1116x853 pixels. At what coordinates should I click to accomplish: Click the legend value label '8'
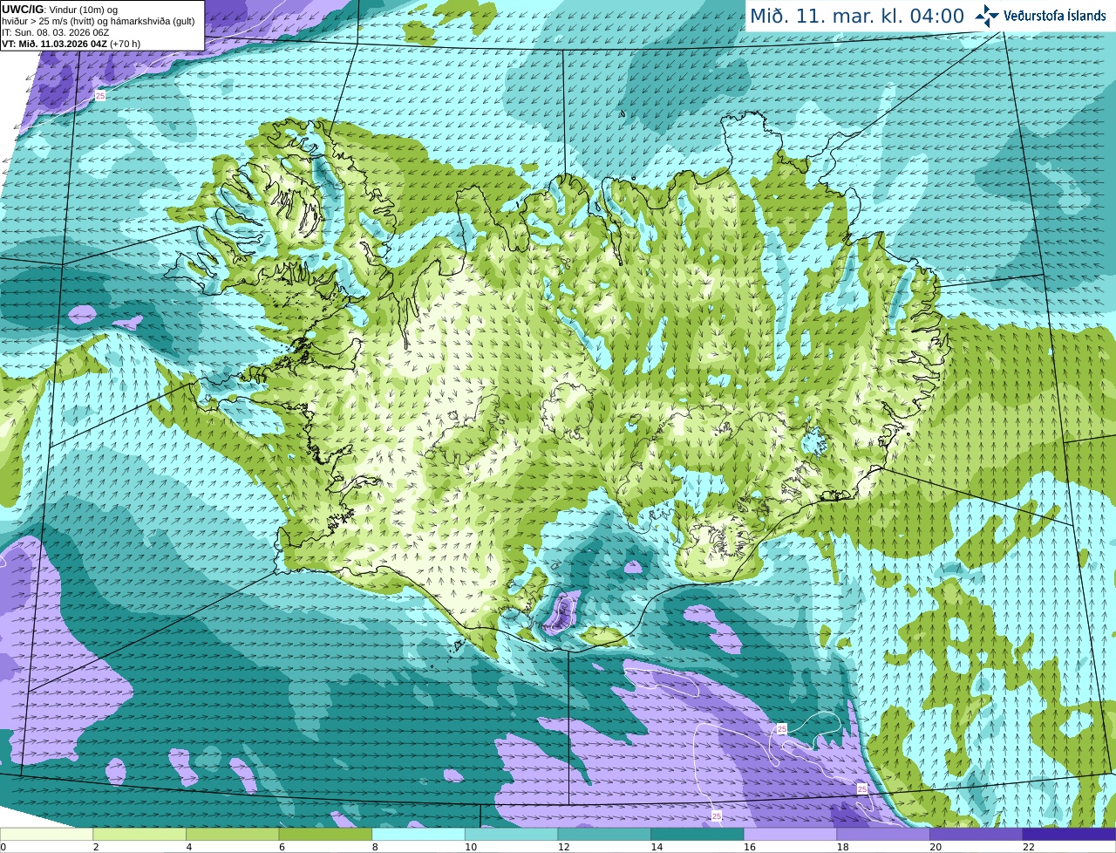click(375, 847)
